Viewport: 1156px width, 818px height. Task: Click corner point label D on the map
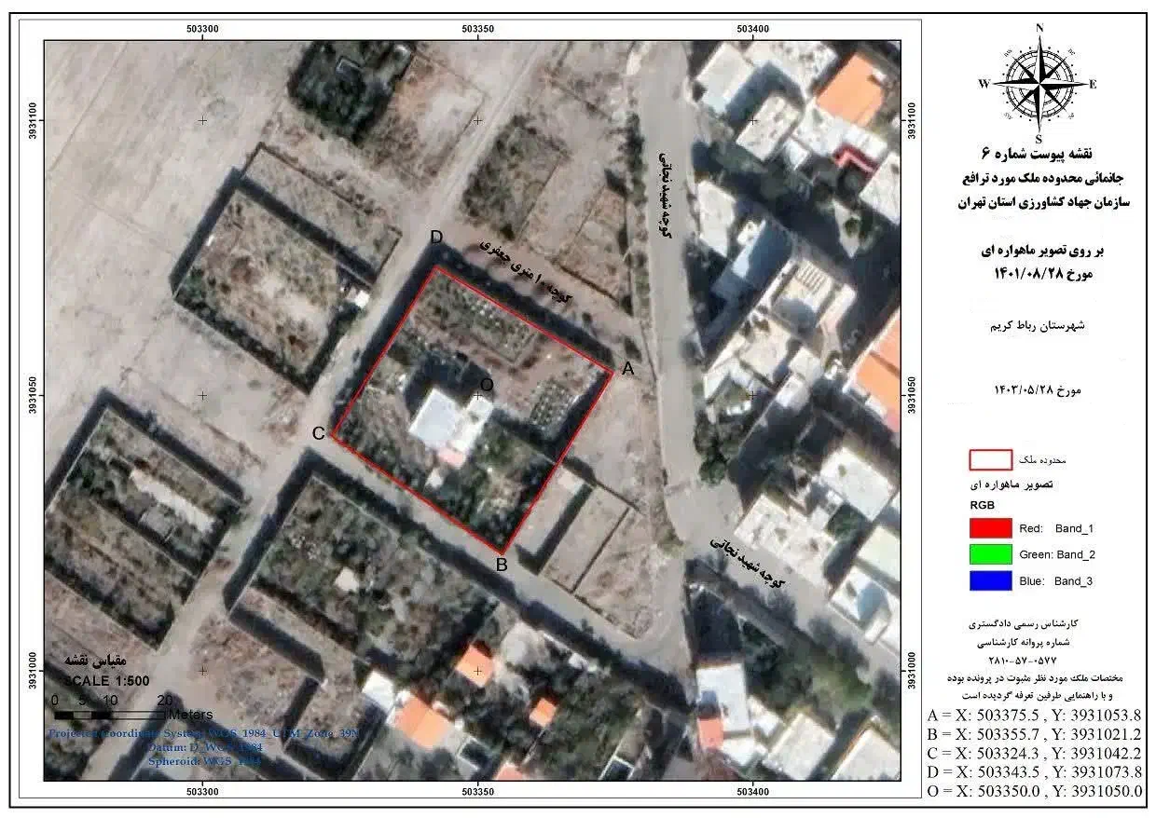436,238
